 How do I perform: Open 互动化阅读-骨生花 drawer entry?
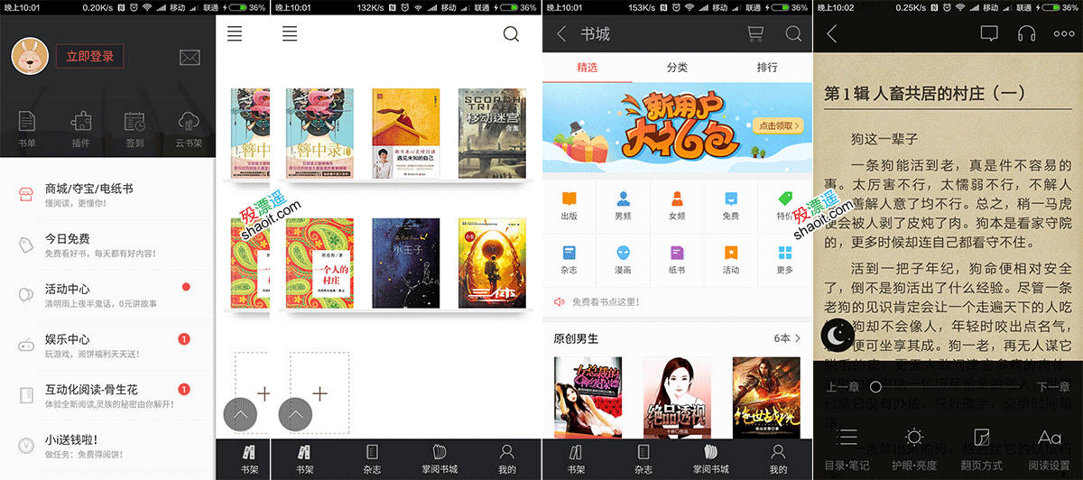pyautogui.click(x=108, y=395)
